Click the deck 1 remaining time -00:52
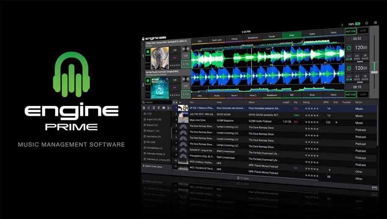 (357, 39)
